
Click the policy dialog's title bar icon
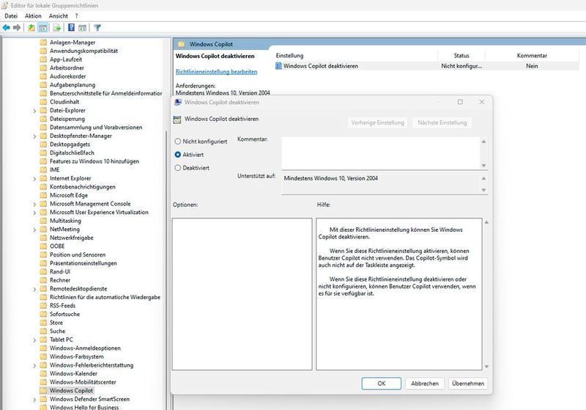(178, 102)
